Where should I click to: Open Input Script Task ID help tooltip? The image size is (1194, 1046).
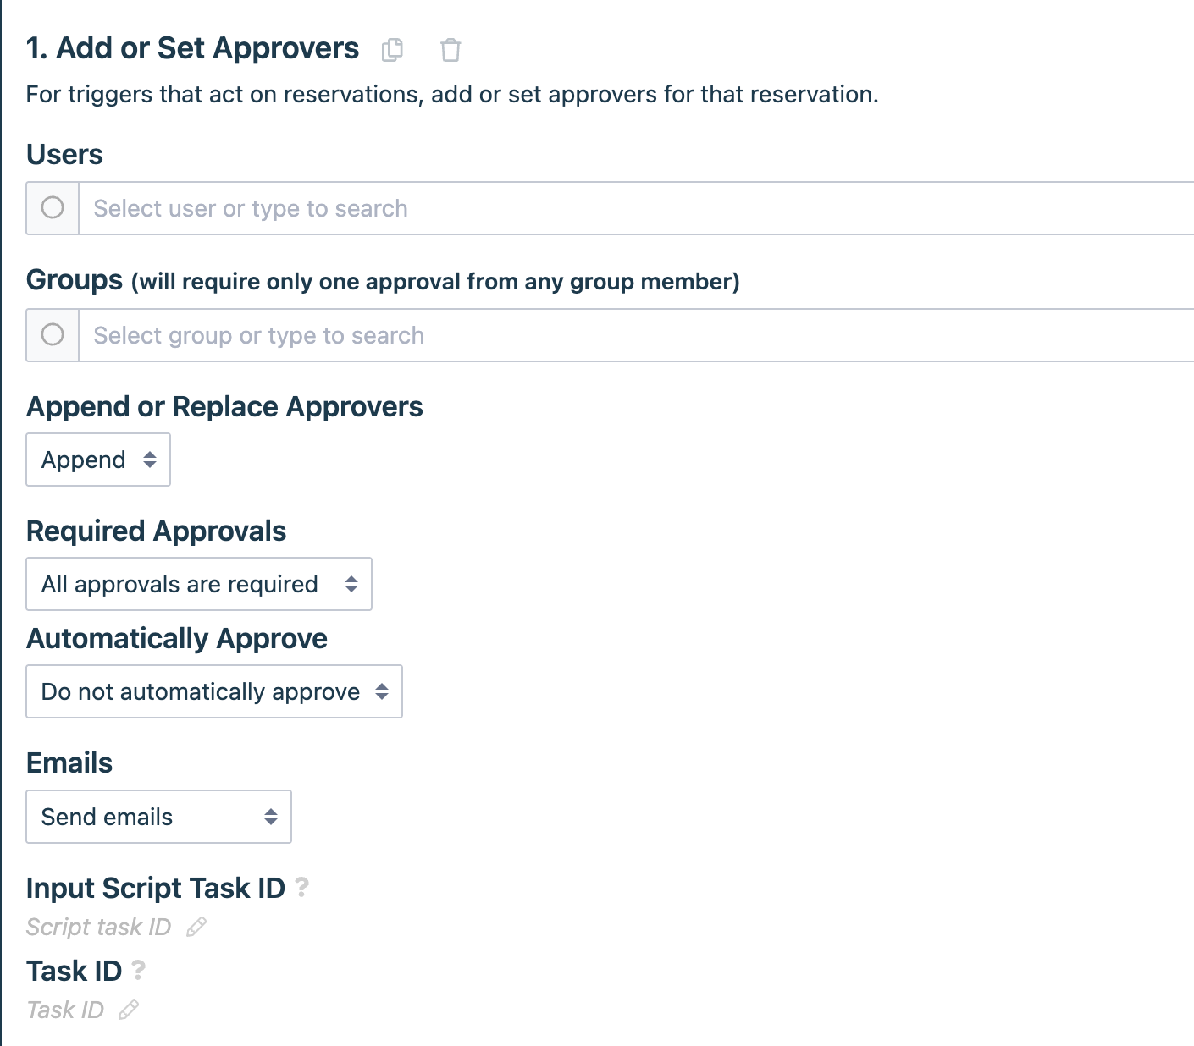coord(301,887)
